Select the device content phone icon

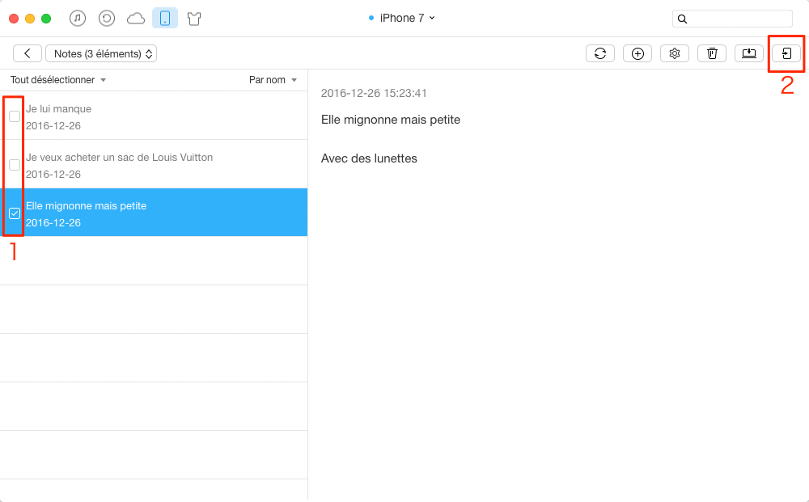(x=165, y=19)
